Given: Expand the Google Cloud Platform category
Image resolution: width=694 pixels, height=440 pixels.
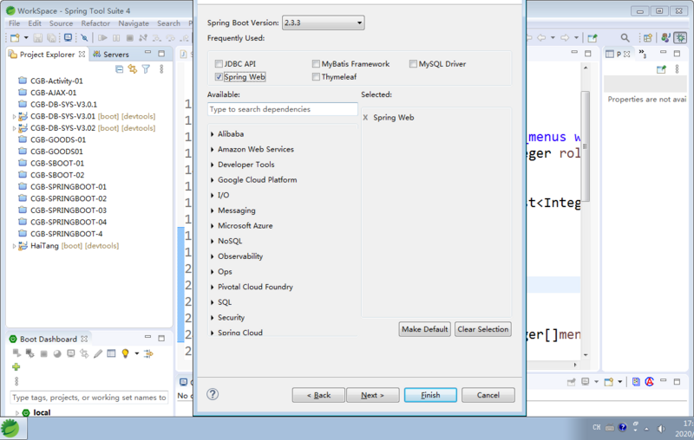Looking at the screenshot, I should (x=213, y=180).
